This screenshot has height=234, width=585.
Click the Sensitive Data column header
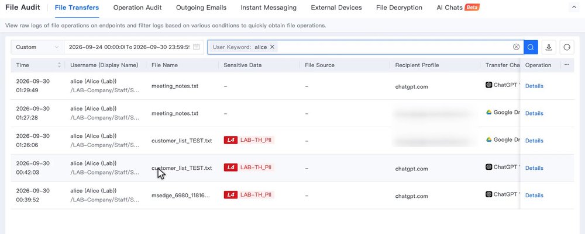click(243, 65)
